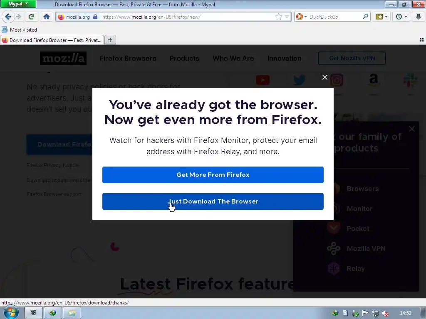Select Browsers in products panel
The image size is (426, 319).
pos(363,189)
